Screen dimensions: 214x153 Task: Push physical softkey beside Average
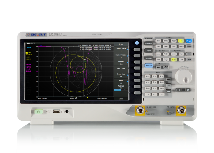click(137, 87)
